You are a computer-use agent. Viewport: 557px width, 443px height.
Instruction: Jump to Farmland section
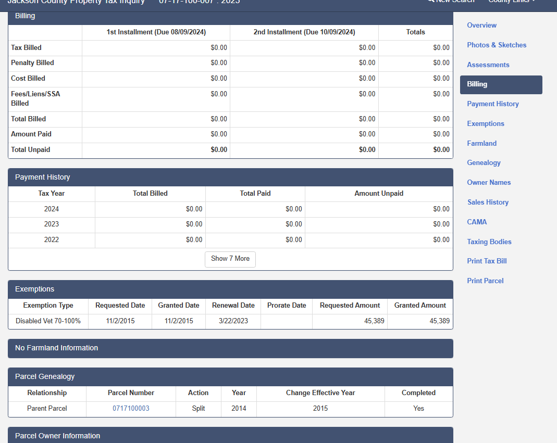click(481, 144)
